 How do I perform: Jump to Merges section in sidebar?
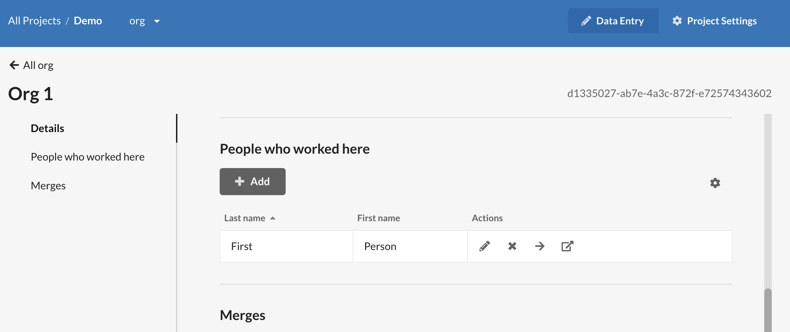48,186
